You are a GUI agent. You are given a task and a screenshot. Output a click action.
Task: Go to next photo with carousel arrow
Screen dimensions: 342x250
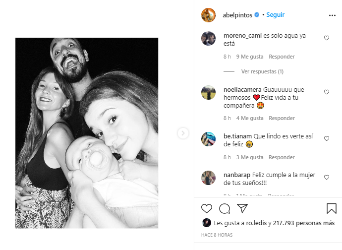183,133
